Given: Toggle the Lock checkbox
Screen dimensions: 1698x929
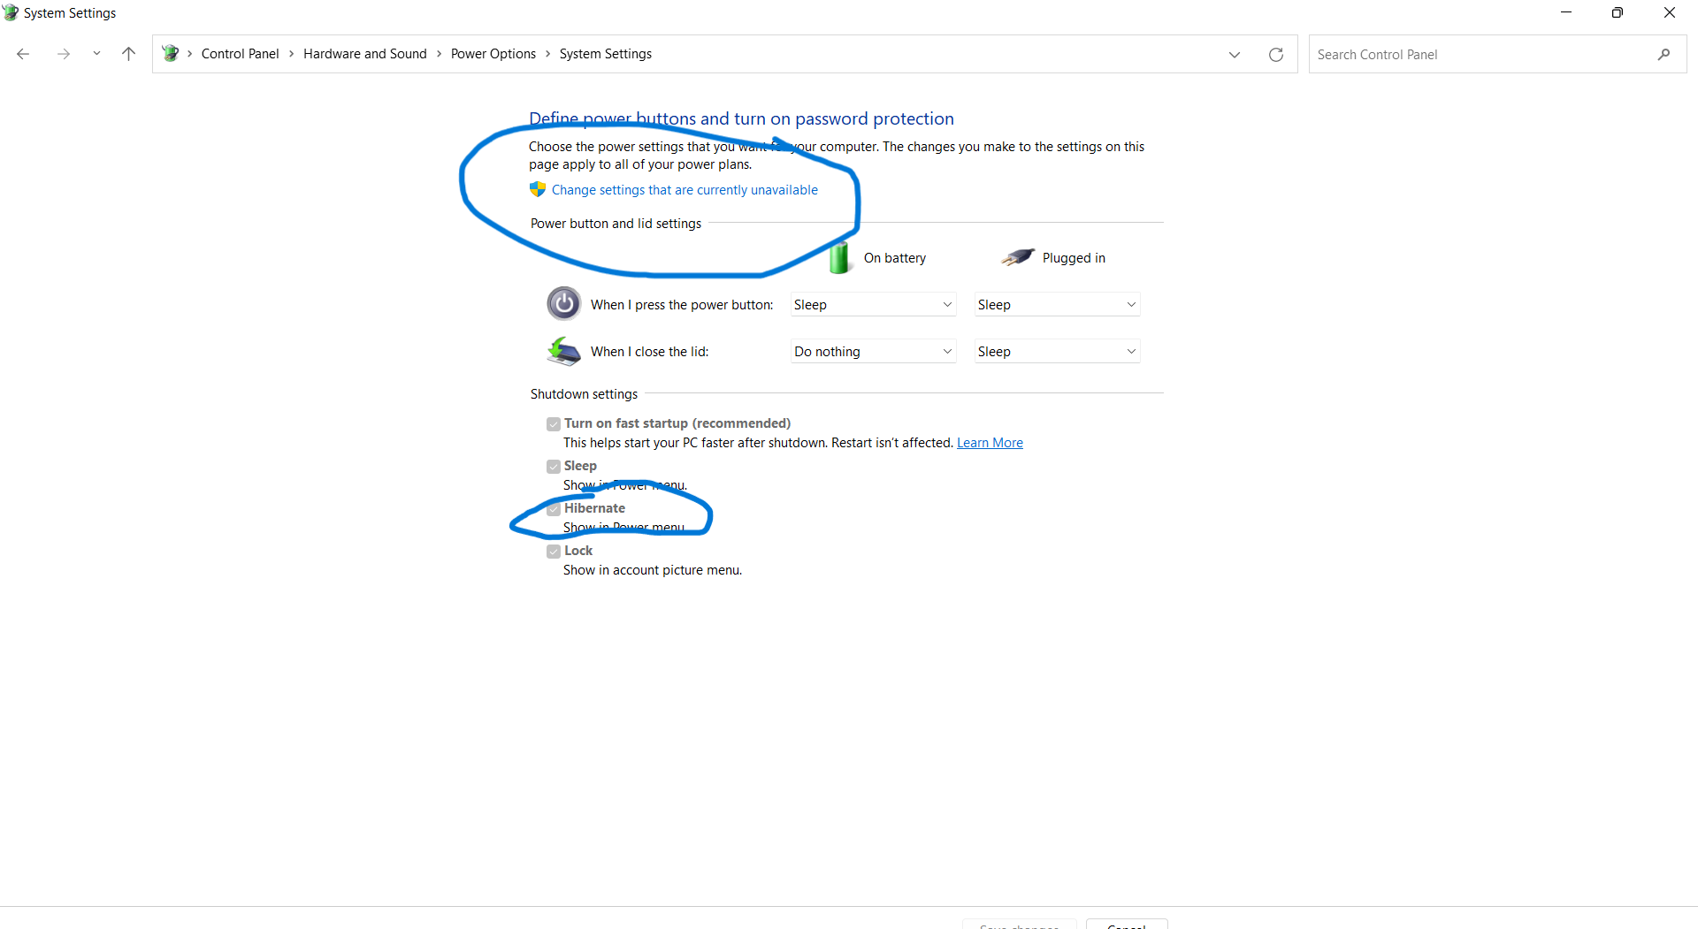Looking at the screenshot, I should tap(554, 552).
